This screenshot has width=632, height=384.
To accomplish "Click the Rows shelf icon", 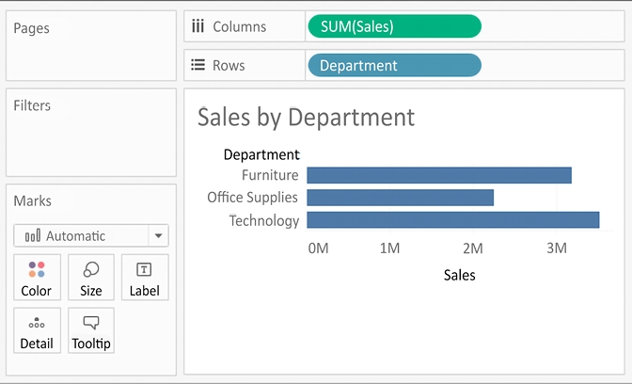I will pos(197,66).
